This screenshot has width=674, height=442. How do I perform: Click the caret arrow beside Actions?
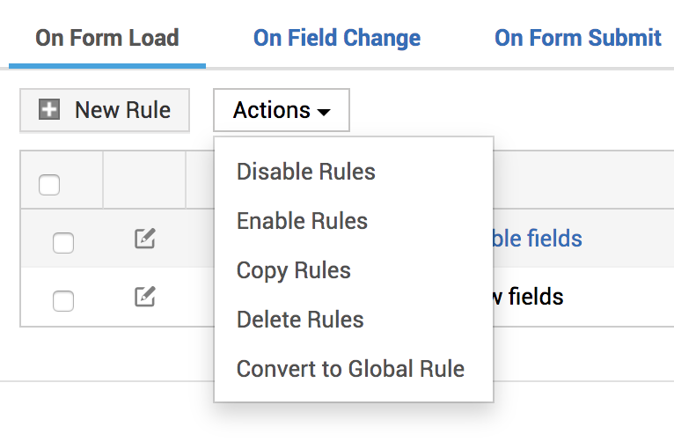324,113
